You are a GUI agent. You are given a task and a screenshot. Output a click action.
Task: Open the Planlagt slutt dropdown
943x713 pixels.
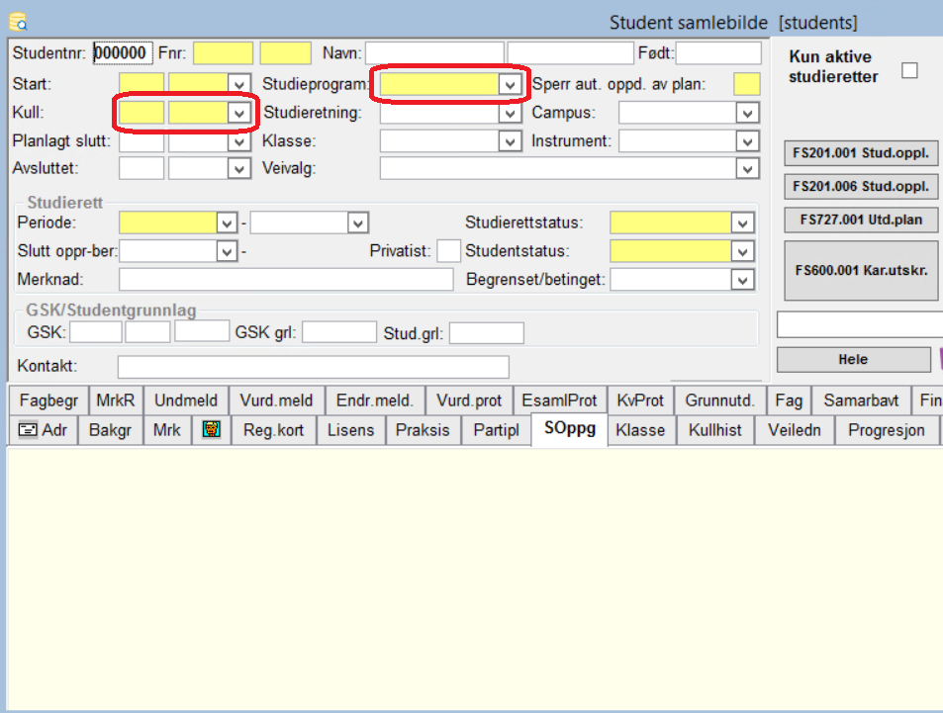[238, 141]
